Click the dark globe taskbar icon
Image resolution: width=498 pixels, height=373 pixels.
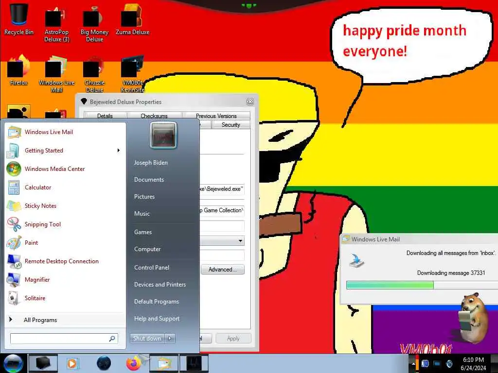[x=104, y=363]
